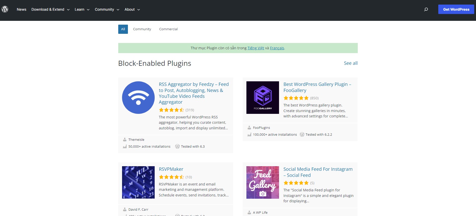Click the WordPress logo icon

[5, 9]
